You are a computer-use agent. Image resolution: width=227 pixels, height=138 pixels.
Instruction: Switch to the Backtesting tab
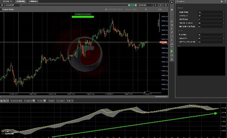coord(20,1)
